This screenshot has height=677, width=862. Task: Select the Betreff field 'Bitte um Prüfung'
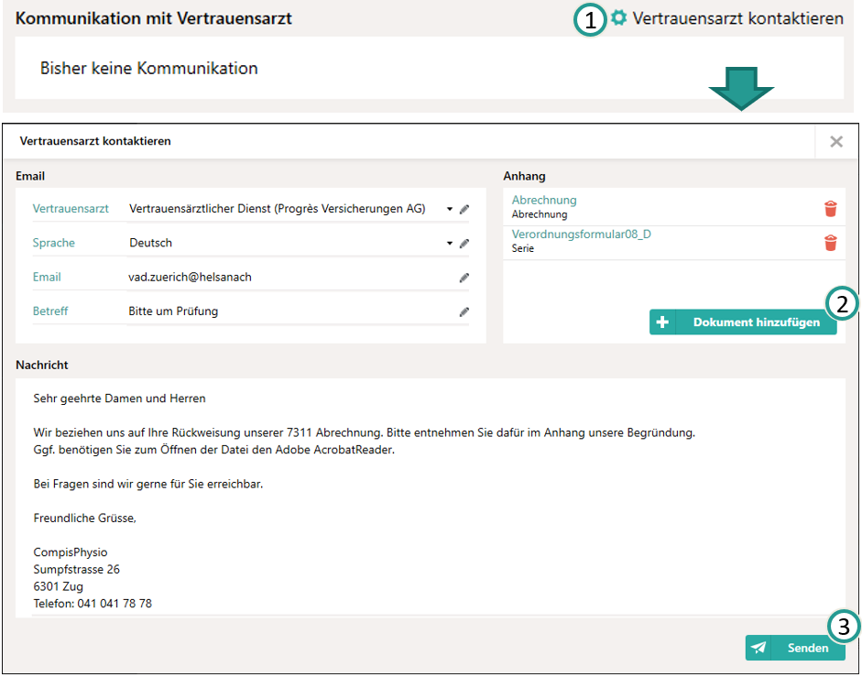click(275, 311)
